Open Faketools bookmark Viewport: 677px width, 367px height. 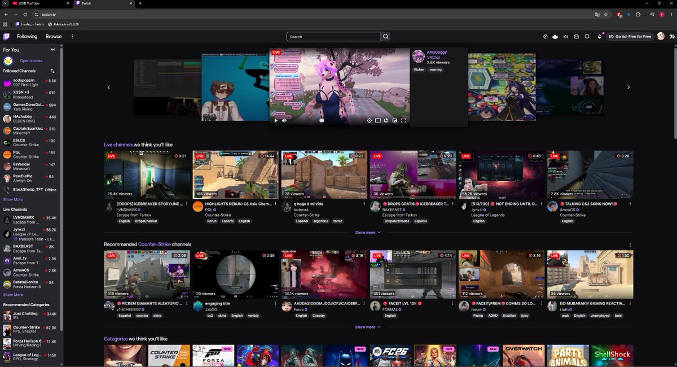[63, 24]
